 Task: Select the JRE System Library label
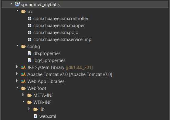pyautogui.click(x=46, y=67)
